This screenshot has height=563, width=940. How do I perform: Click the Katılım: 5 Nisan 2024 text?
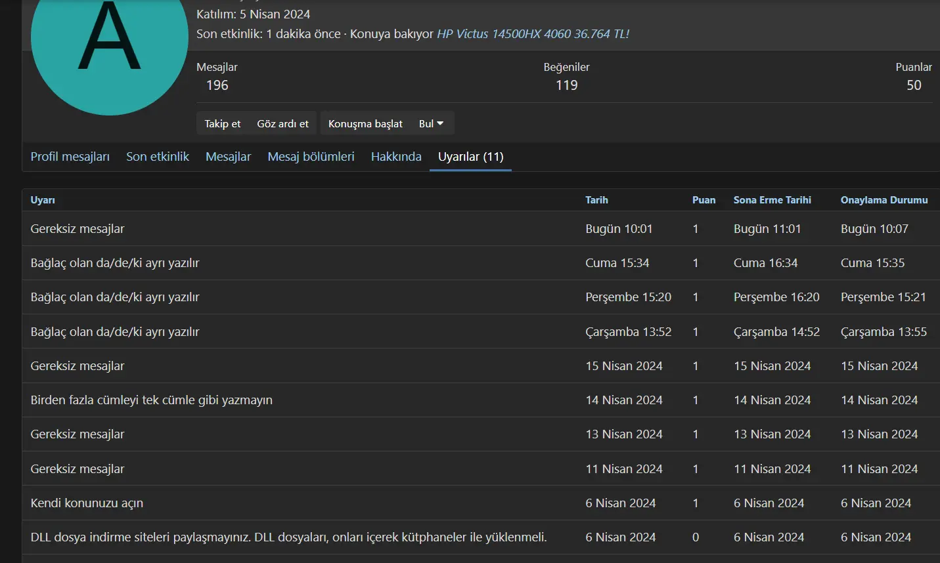[x=253, y=14]
